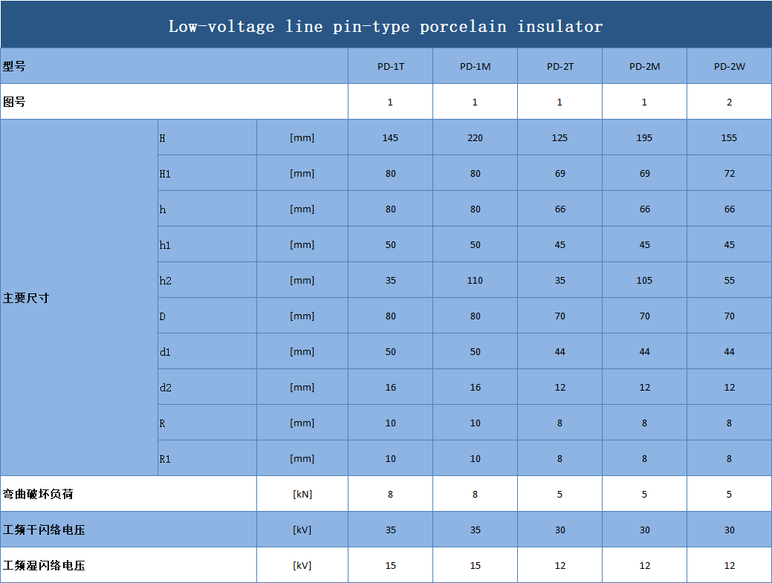Click the [kN] unit cell
Image resolution: width=772 pixels, height=583 pixels.
(302, 494)
